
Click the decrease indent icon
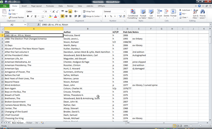[x=76, y=16]
